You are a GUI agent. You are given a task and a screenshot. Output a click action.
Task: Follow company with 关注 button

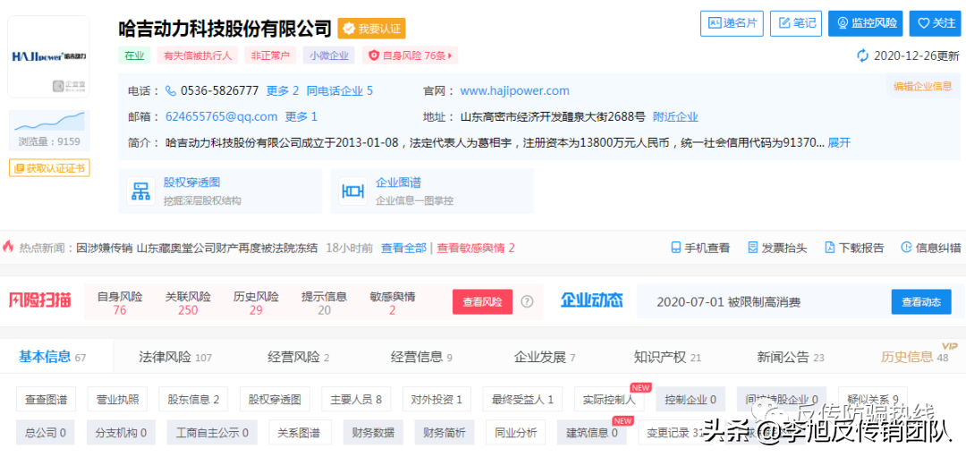point(936,23)
